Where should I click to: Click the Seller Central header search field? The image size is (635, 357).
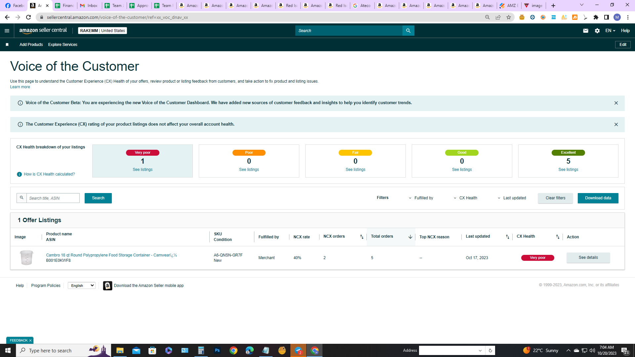(349, 31)
